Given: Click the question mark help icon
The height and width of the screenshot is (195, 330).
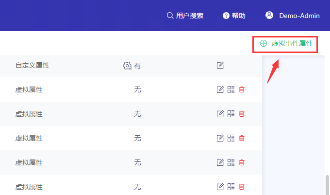Looking at the screenshot, I should (x=226, y=16).
